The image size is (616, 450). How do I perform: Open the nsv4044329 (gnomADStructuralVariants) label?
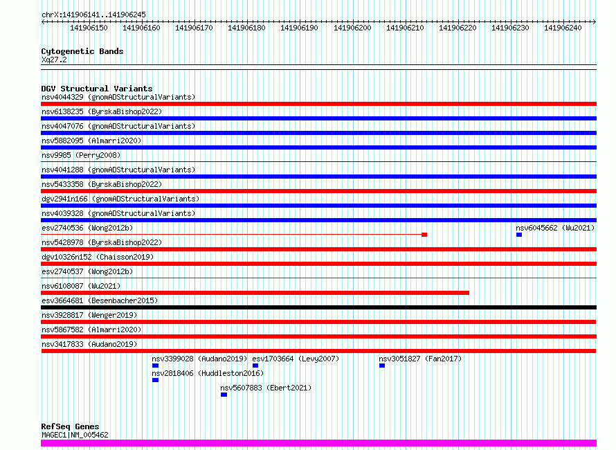tap(118, 97)
